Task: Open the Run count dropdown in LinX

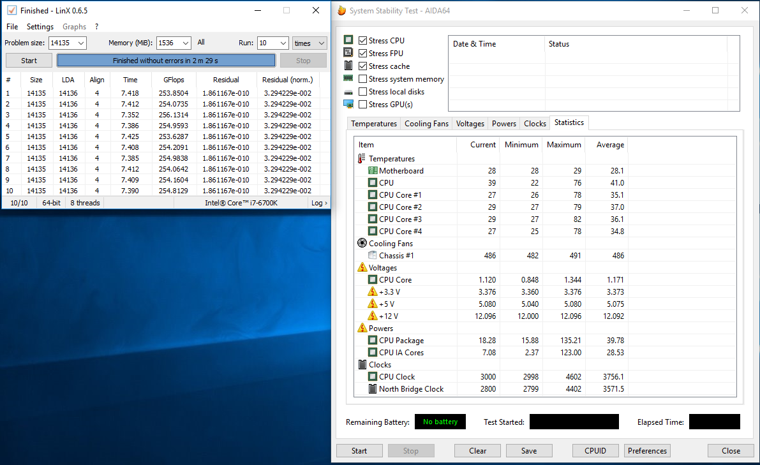Action: [x=283, y=43]
